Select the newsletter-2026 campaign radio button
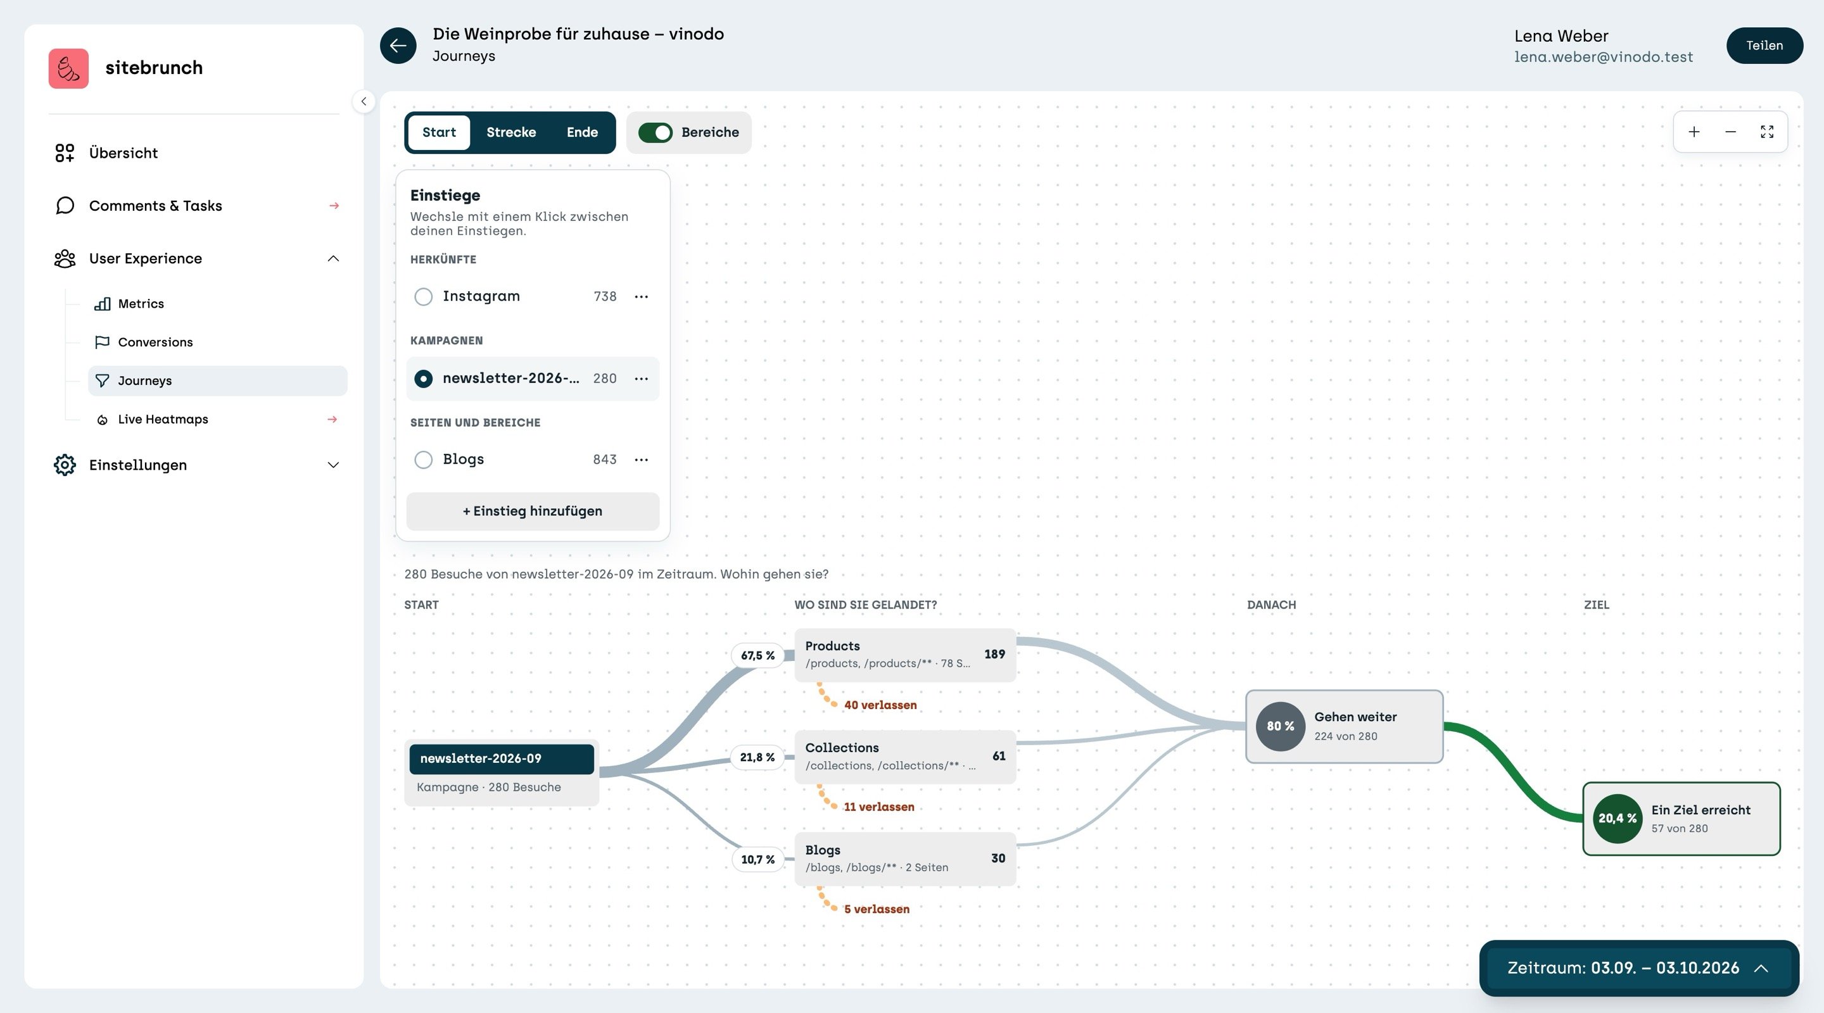The image size is (1824, 1013). click(x=422, y=379)
